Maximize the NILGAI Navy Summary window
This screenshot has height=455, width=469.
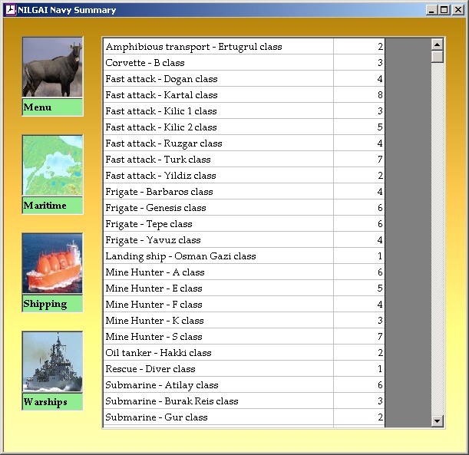click(x=444, y=10)
